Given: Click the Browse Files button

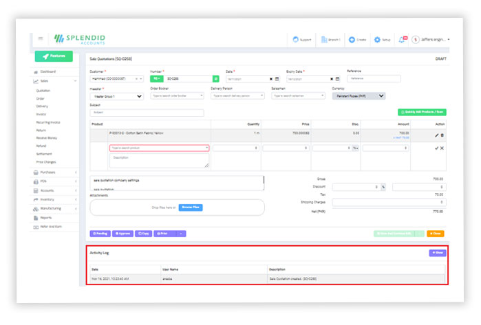Looking at the screenshot, I should pos(191,207).
